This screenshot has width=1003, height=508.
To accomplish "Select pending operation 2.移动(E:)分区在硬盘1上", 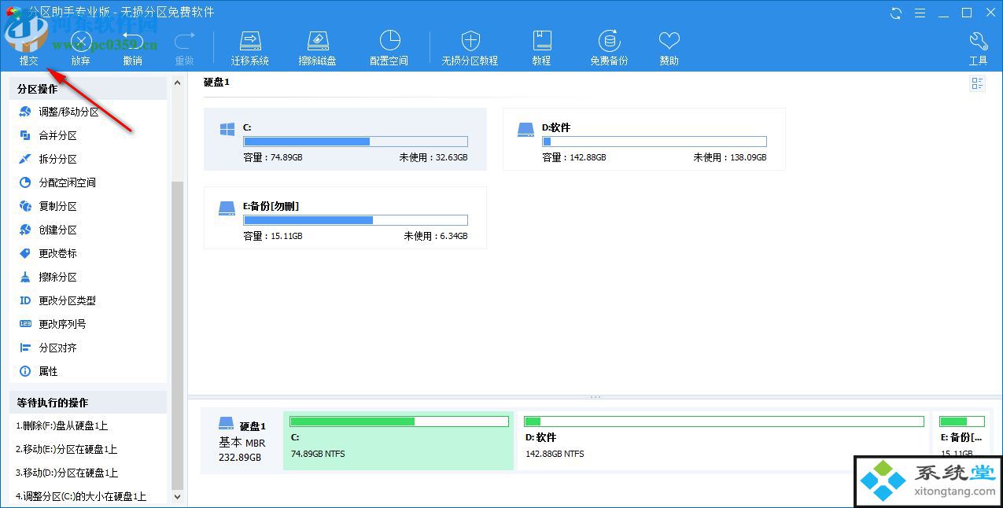I will pos(88,449).
